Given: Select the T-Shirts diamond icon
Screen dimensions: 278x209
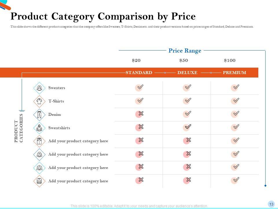Looking at the screenshot, I should click(39, 101).
